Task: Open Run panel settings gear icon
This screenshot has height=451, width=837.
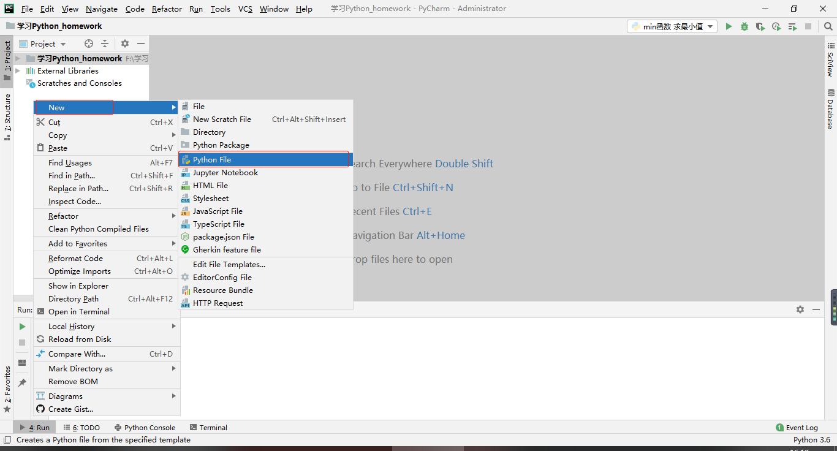Action: tap(800, 309)
